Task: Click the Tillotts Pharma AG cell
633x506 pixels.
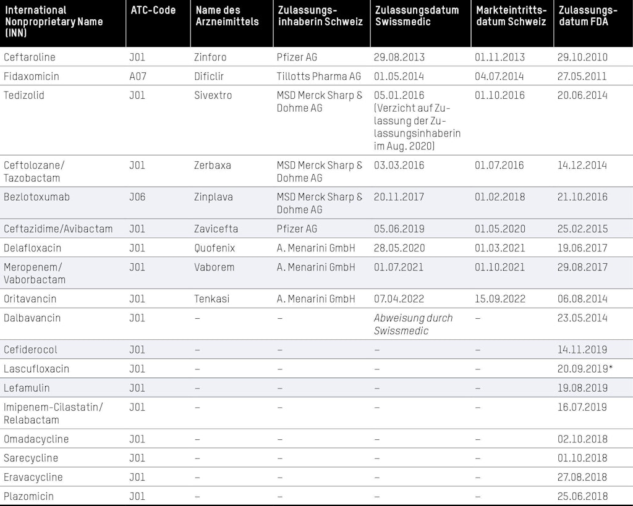Action: tap(319, 77)
